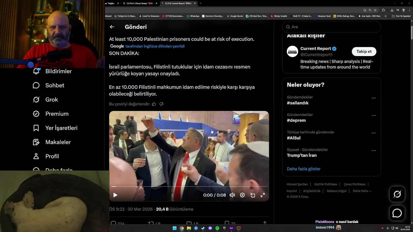Open Steam from the taskbar
Image resolution: width=413 pixels, height=232 pixels.
coord(203,228)
